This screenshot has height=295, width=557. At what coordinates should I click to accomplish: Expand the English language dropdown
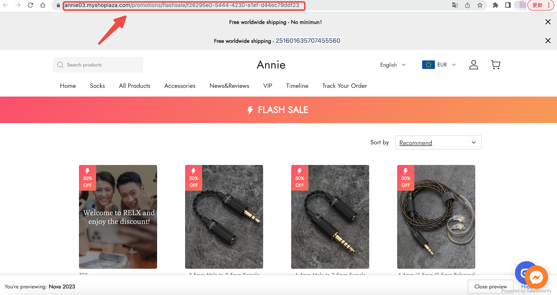coord(393,65)
